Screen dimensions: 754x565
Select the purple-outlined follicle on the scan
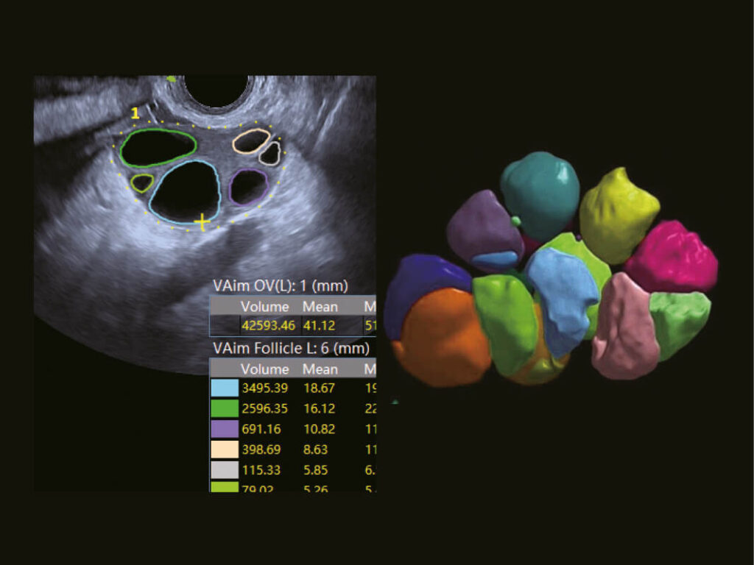[247, 187]
